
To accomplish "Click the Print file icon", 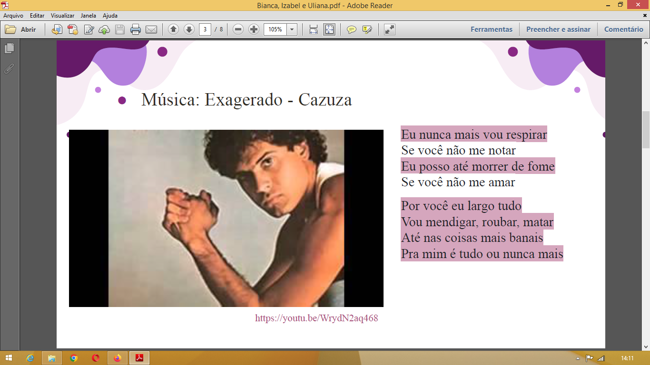I will tap(136, 29).
